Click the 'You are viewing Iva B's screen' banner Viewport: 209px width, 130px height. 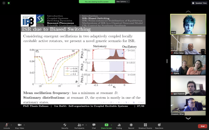[x=97, y=2]
